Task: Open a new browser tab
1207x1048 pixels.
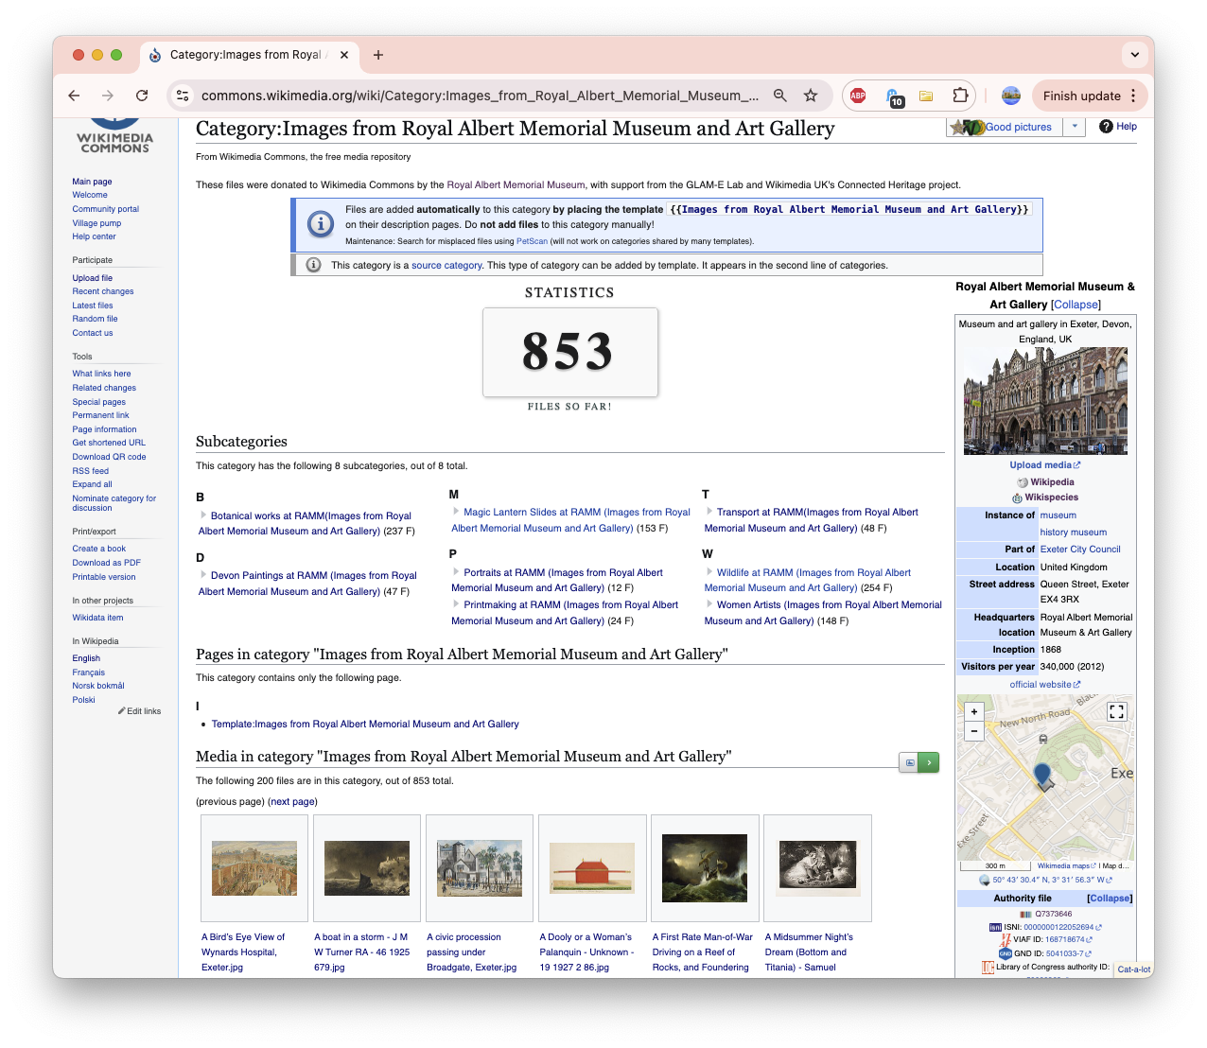Action: click(x=378, y=55)
